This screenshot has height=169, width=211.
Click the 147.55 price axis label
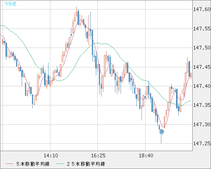coord(202,29)
